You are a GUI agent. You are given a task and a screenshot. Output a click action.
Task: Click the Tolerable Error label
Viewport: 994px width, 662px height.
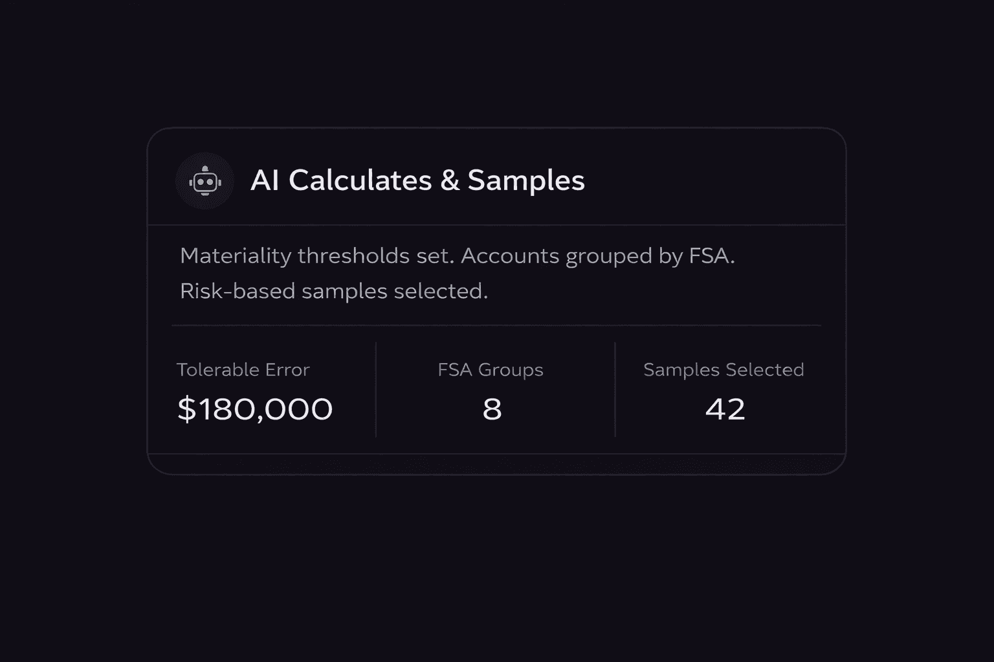pos(243,370)
